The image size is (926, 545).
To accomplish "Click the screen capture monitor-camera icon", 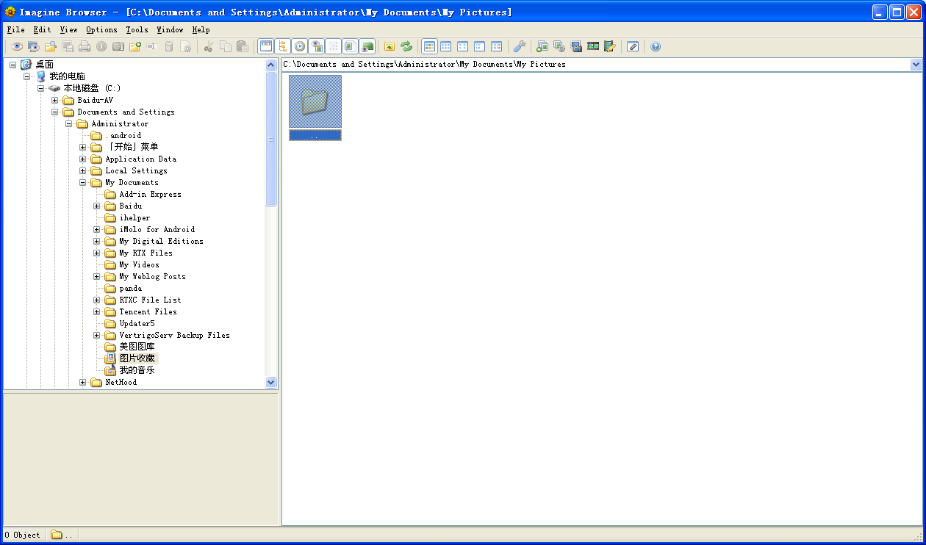I will tap(576, 46).
